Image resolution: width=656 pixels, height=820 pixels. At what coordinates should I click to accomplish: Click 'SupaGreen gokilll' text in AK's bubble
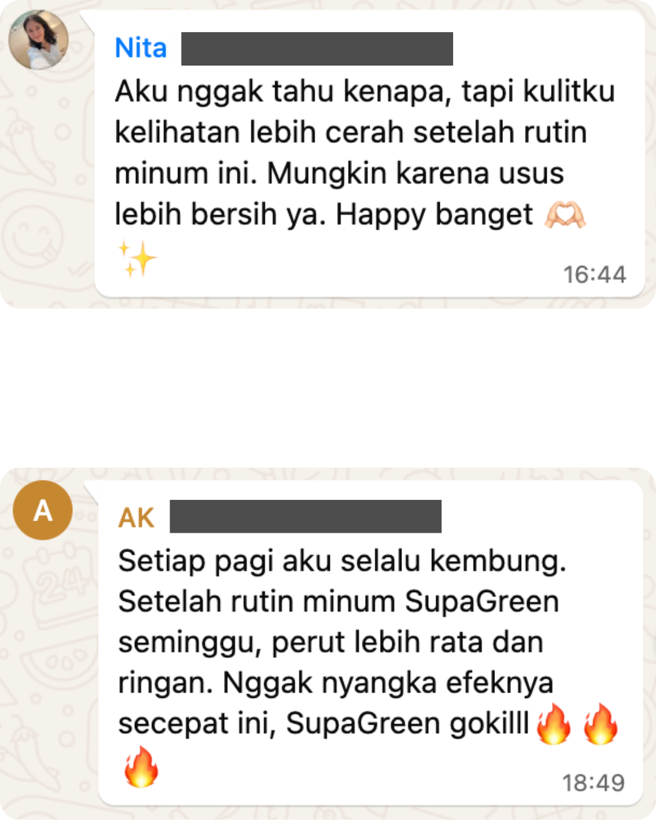(x=408, y=723)
